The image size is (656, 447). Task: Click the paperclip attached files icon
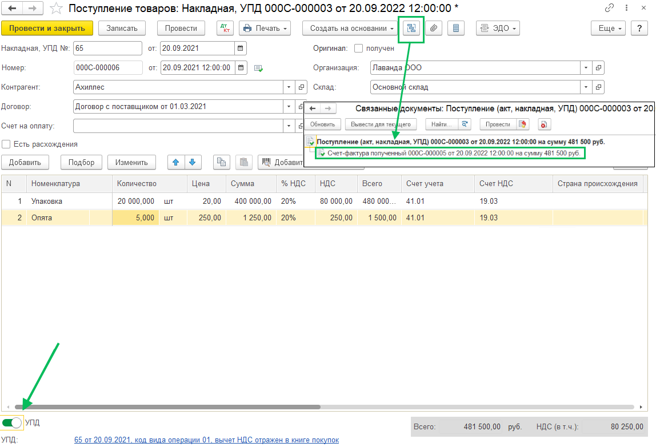click(434, 29)
